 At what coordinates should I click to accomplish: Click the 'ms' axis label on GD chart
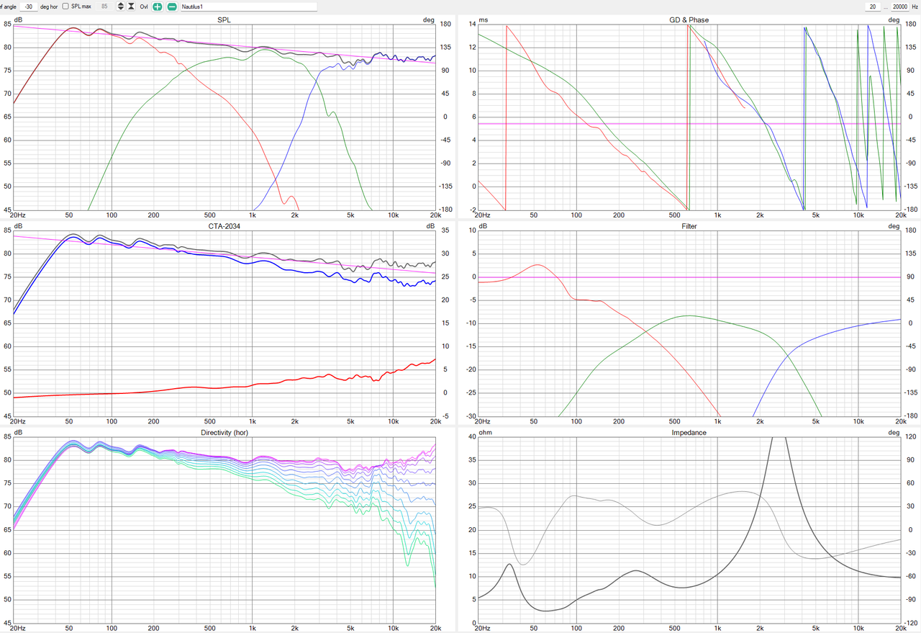click(483, 19)
